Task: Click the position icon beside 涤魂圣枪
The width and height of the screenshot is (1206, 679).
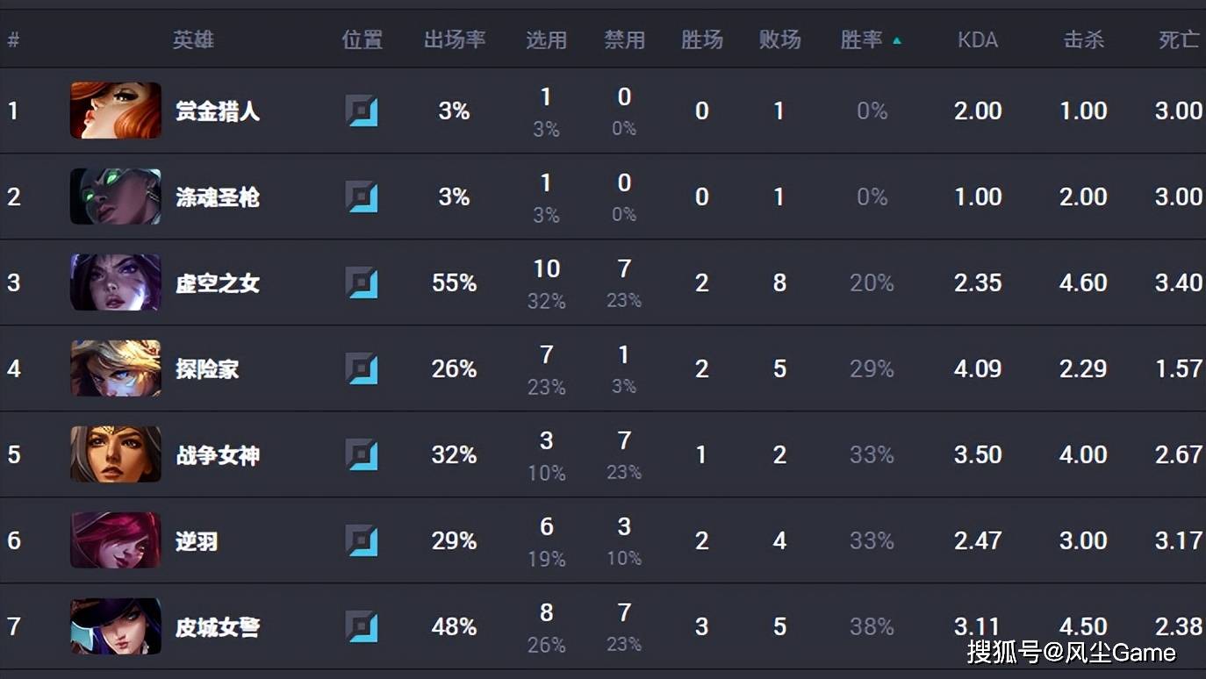Action: [363, 197]
